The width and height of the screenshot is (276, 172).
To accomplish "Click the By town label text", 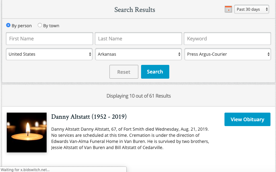I will click(51, 26).
